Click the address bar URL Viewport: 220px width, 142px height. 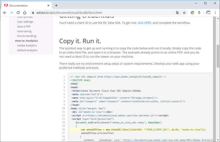[69, 13]
